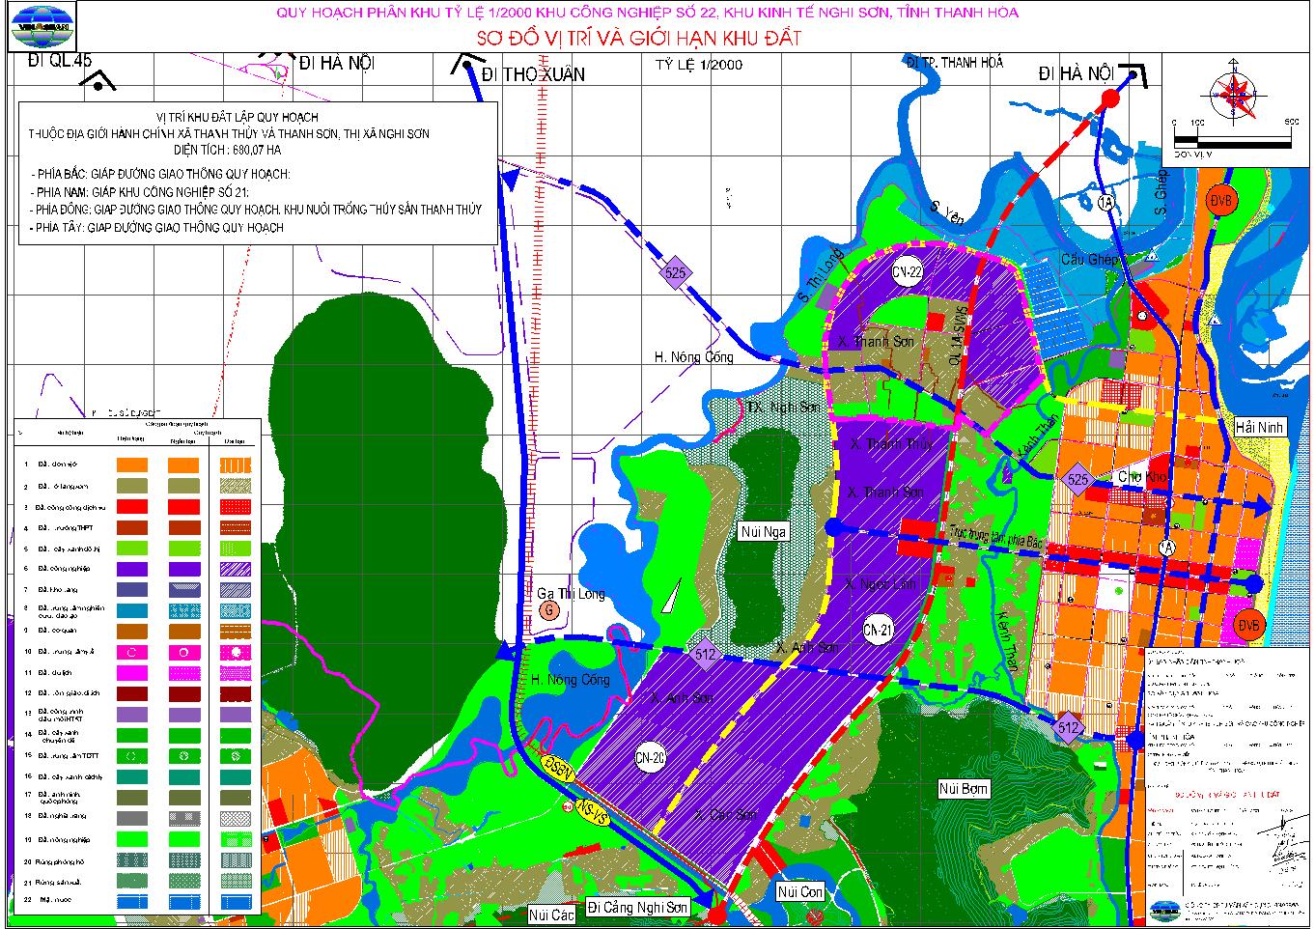Click the CN-20 zone circle marker
The image size is (1315, 929).
651,758
